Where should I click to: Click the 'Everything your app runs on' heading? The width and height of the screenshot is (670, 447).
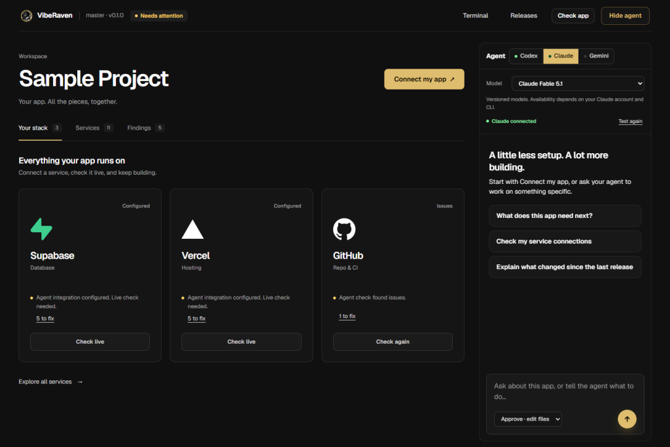click(x=72, y=161)
